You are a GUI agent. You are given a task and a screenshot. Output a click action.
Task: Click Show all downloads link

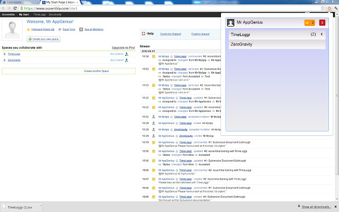316,207
